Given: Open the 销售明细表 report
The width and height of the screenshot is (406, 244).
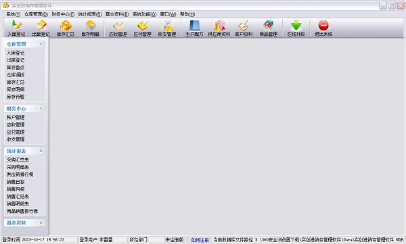Looking at the screenshot, I should (18, 203).
